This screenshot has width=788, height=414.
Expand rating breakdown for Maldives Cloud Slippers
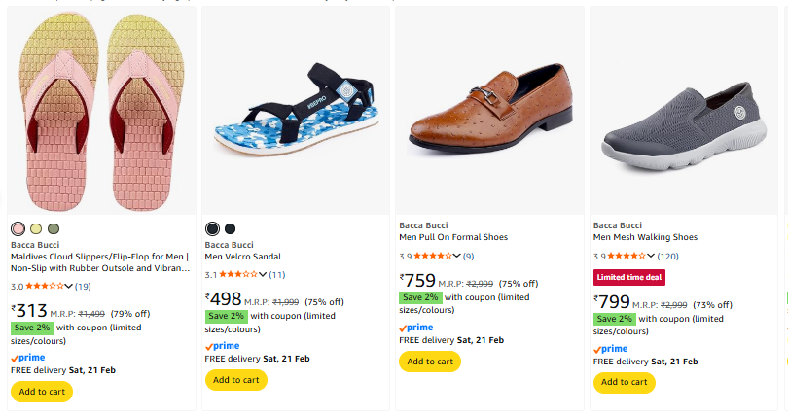point(69,286)
